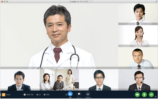Select bottom-right man with headset and glasses

pos(138,80)
